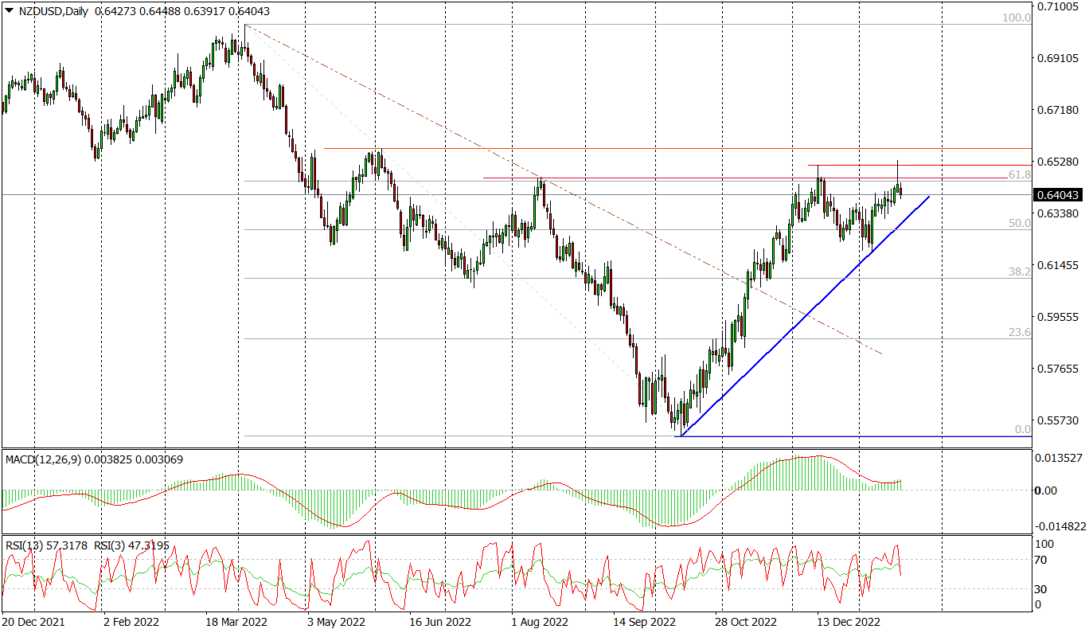
Task: Click the 13 Dec 2022 date label
Action: [849, 621]
